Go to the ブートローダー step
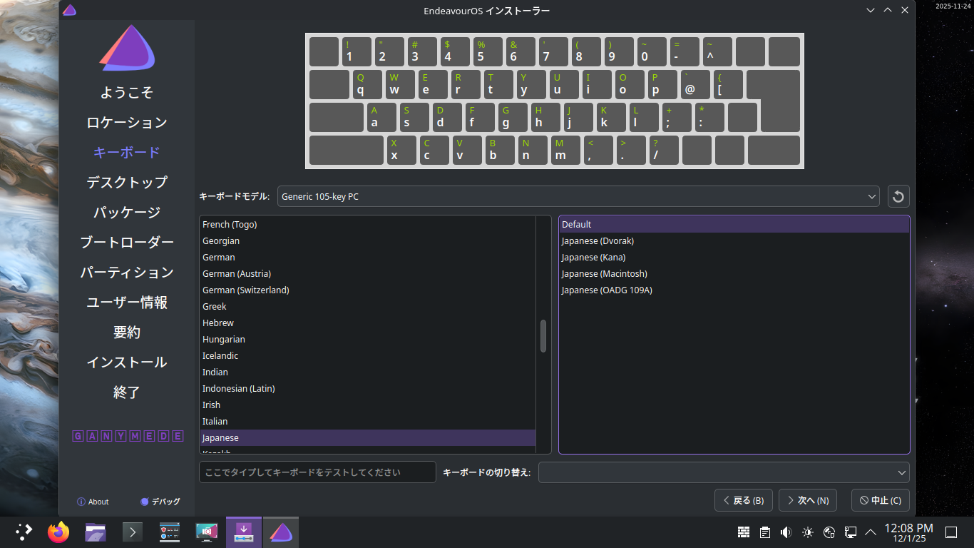Image resolution: width=974 pixels, height=548 pixels. click(127, 243)
